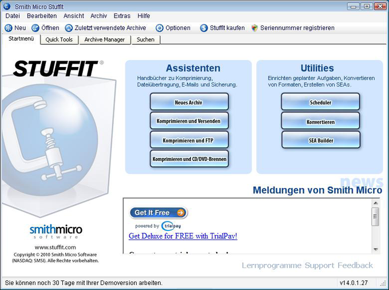
Task: Switch to the Suchen tab
Action: (x=146, y=40)
